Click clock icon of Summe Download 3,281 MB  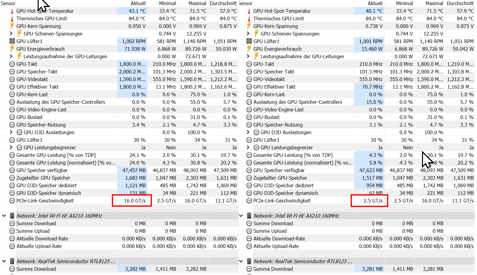(x=249, y=269)
